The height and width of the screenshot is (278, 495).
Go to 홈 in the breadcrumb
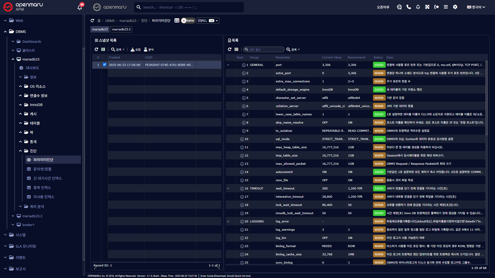(x=99, y=21)
